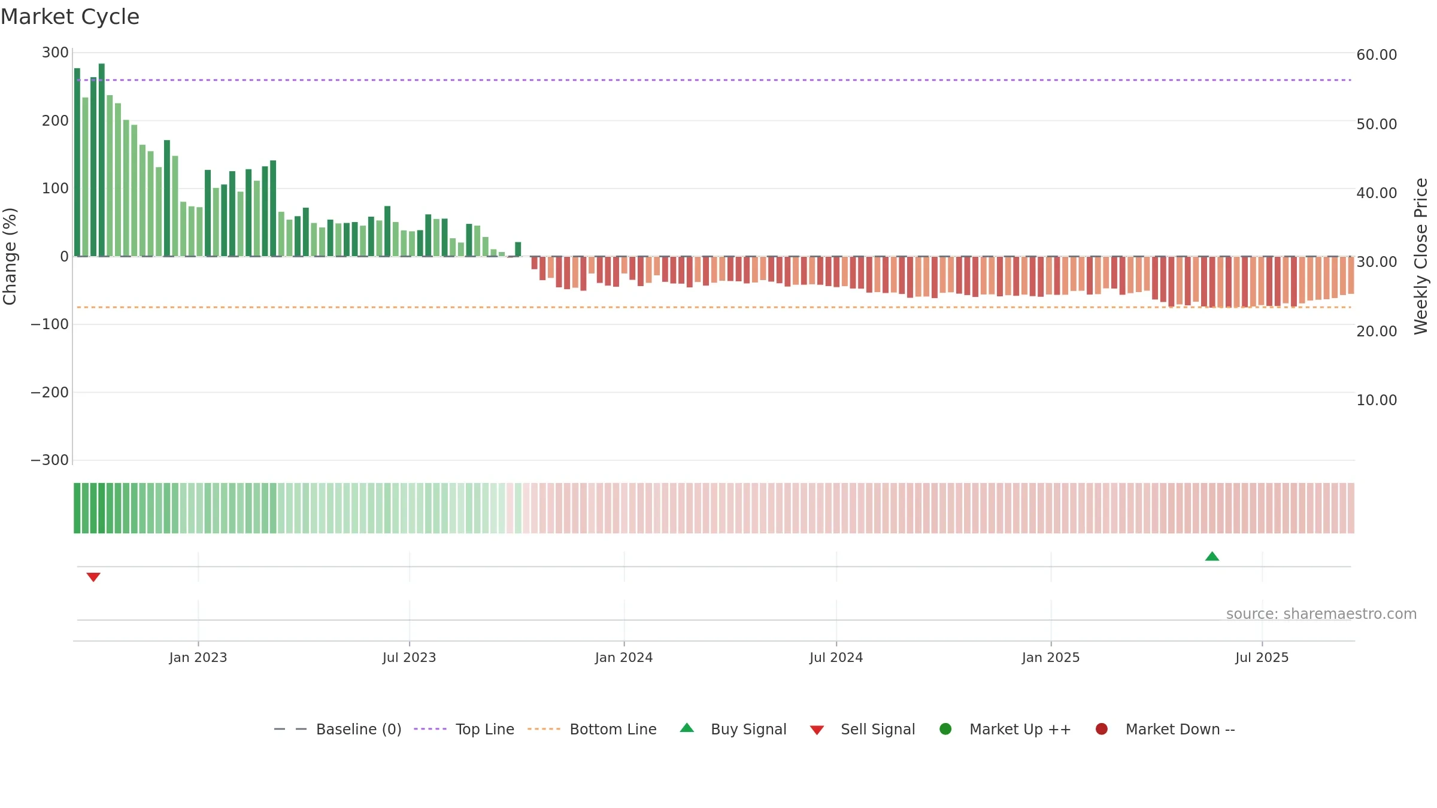This screenshot has height=808, width=1437.
Task: Click the −100 tick on left axis
Action: coord(50,324)
